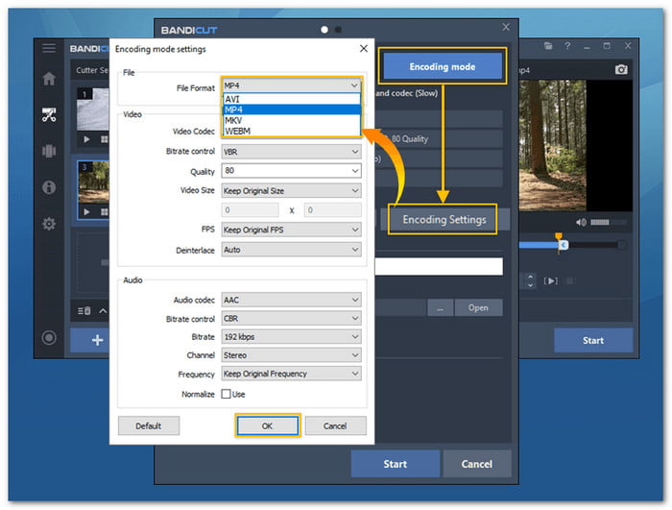Collapse the segment list caret icon
672x510 pixels.
pyautogui.click(x=103, y=310)
